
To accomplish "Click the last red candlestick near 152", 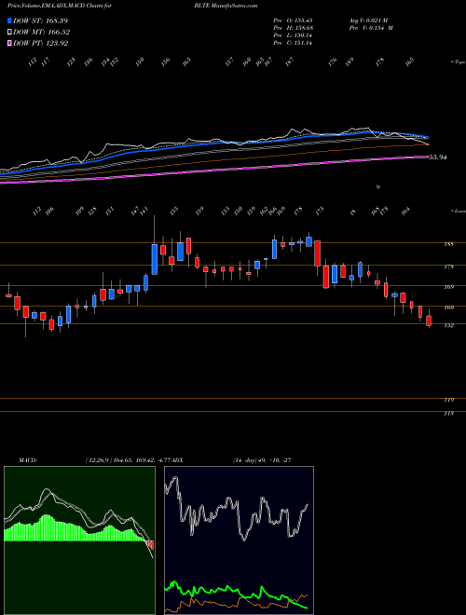I will 429,321.
